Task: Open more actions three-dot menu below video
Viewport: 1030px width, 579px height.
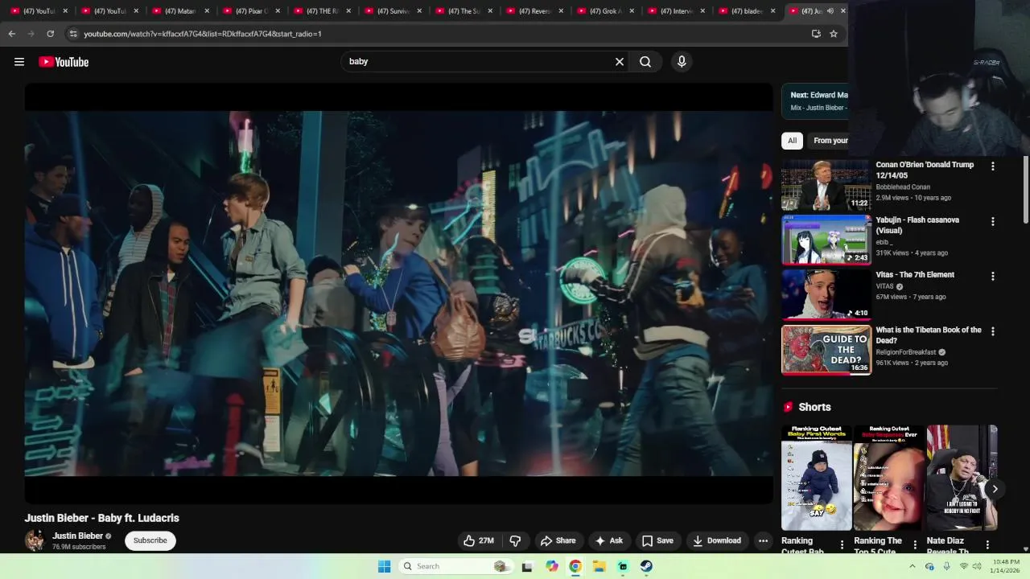Action: (x=763, y=540)
